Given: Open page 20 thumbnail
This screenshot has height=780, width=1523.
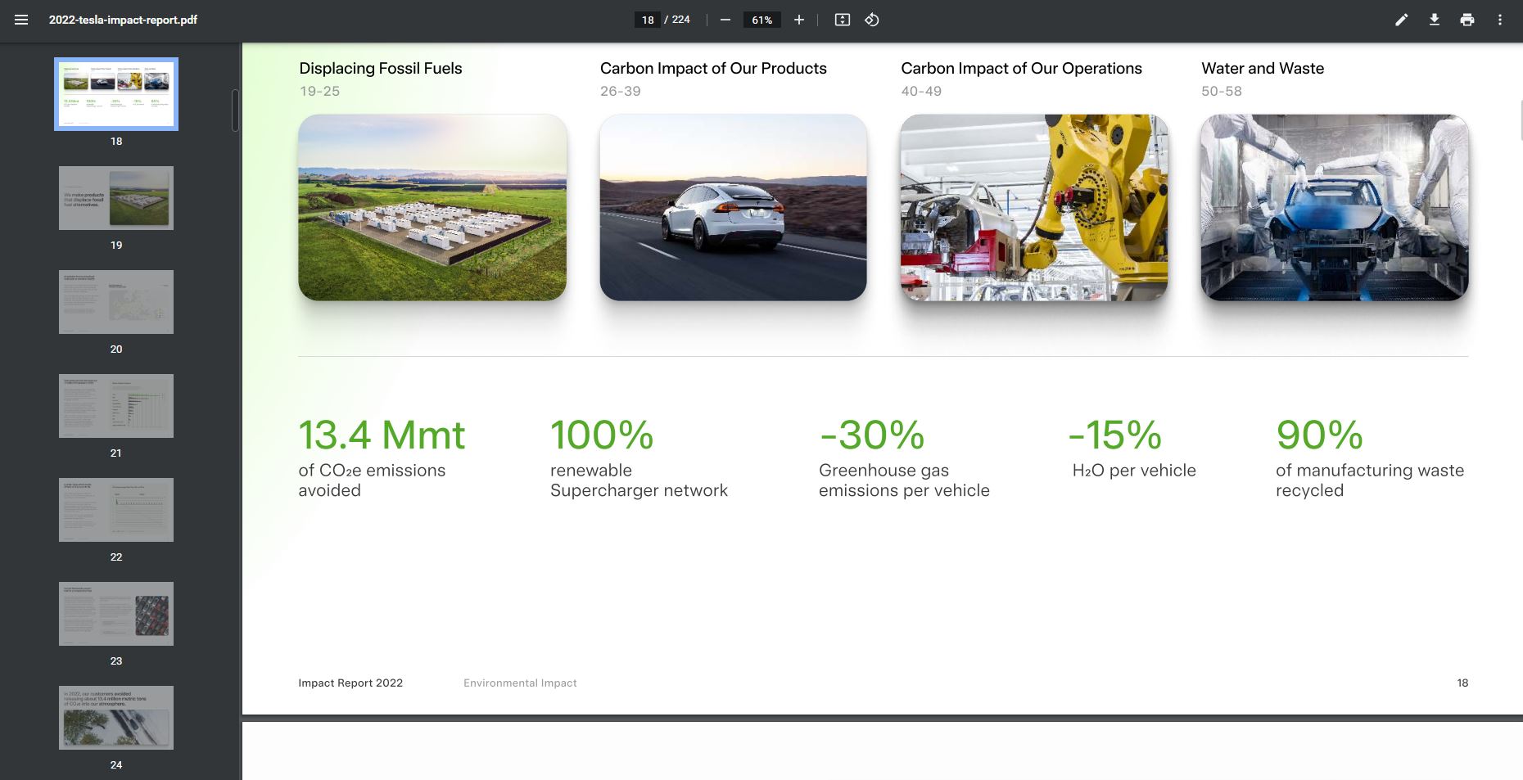Looking at the screenshot, I should (116, 302).
